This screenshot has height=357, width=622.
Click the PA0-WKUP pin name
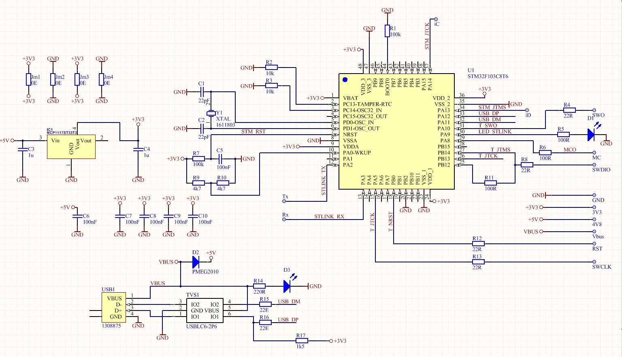(357, 152)
